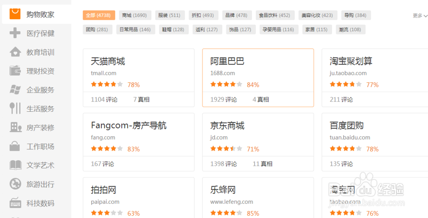428x218 pixels.
Task: Open the 购物败家 sidebar category
Action: click(36, 14)
